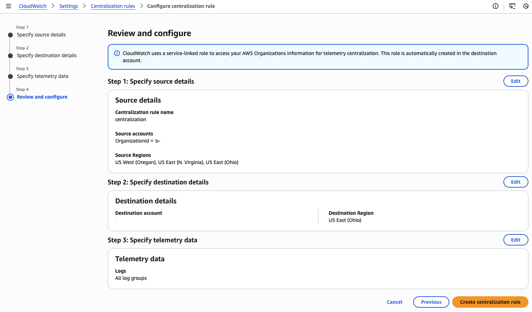Image resolution: width=532 pixels, height=312 pixels.
Task: Jump to Specify telemetry data step
Action: pos(43,76)
